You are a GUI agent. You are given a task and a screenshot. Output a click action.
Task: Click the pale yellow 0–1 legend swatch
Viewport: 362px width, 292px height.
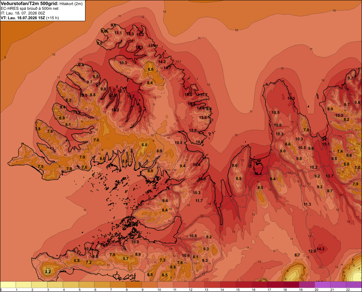[x=8, y=285]
